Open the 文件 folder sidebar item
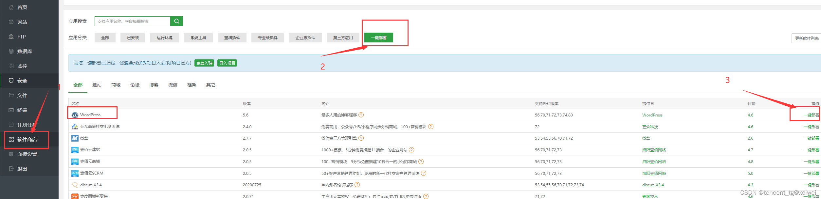 (29, 95)
